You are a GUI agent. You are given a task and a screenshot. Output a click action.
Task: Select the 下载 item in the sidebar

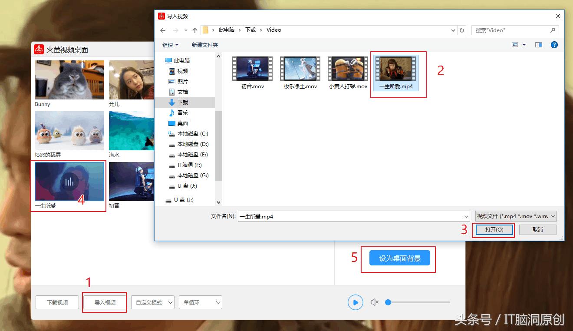[182, 102]
